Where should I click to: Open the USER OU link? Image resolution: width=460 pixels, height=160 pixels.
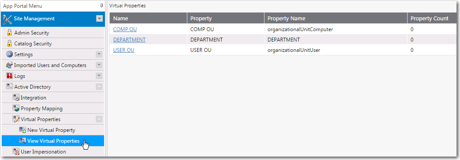124,50
